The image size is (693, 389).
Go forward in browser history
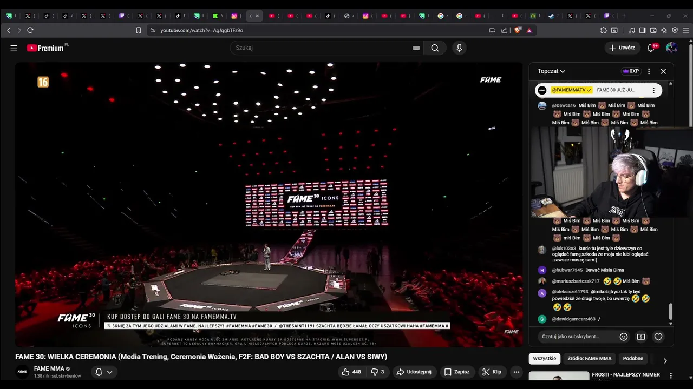(19, 30)
